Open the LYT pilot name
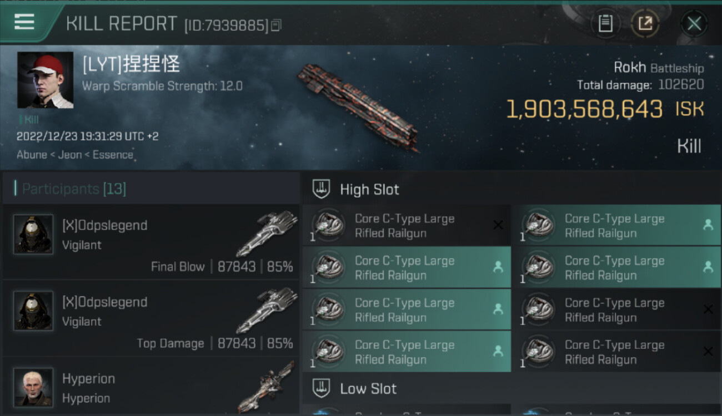Viewport: 722px width, 416px height. point(131,64)
